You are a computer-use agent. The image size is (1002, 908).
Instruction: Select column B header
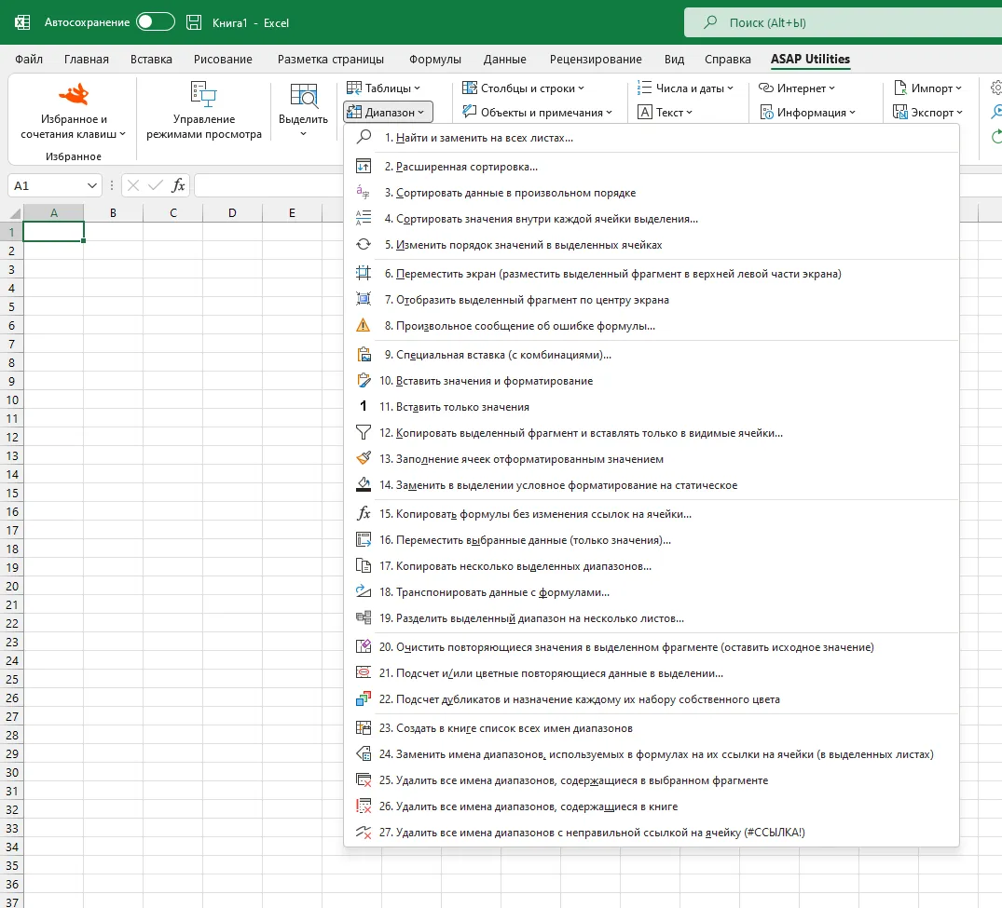tap(113, 213)
